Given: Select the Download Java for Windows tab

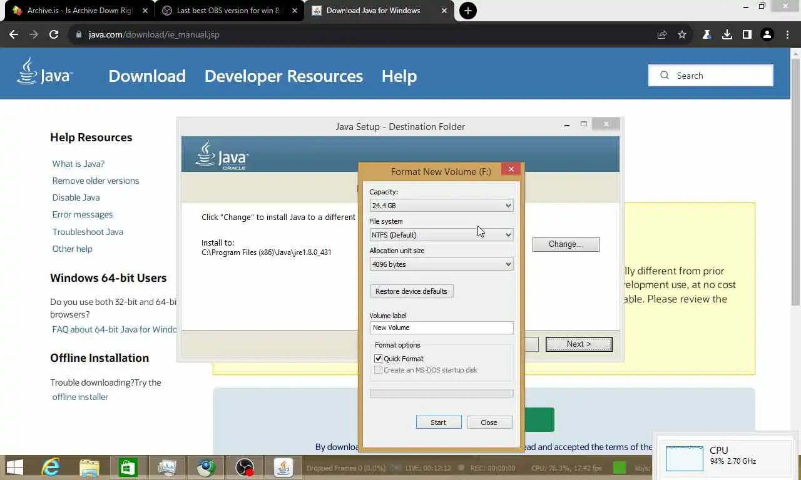Looking at the screenshot, I should pyautogui.click(x=379, y=11).
